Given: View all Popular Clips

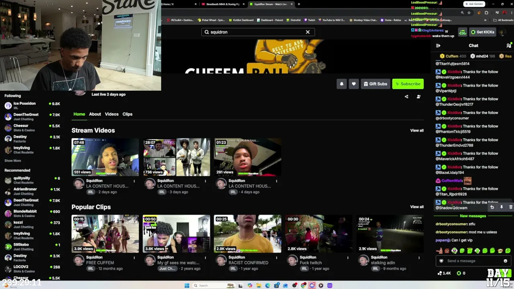Looking at the screenshot, I should [x=417, y=207].
